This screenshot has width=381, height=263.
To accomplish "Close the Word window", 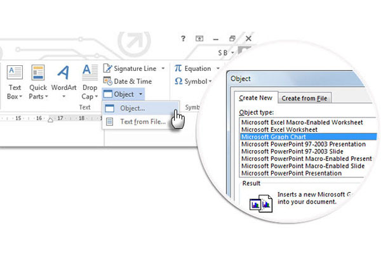I will (248, 38).
